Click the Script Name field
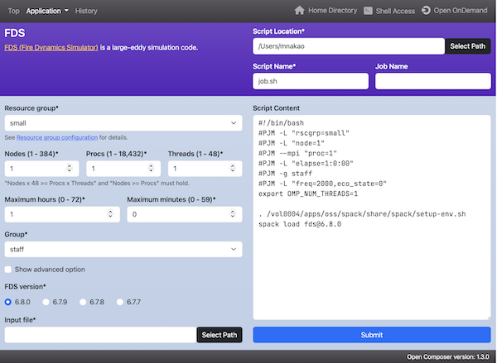Image resolution: width=497 pixels, height=363 pixels. point(311,81)
